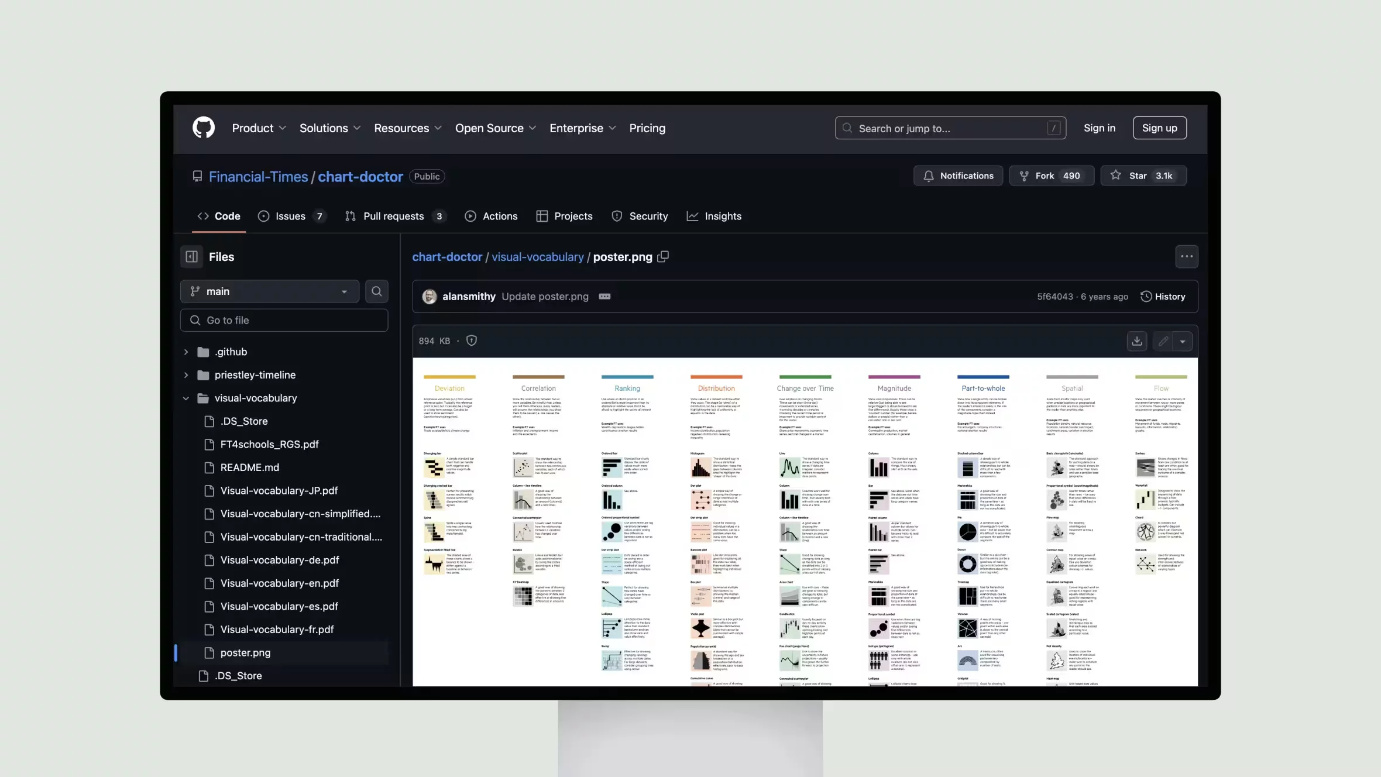This screenshot has height=777, width=1381.
Task: Expand the priestley-timeline folder chevron
Action: click(x=186, y=375)
